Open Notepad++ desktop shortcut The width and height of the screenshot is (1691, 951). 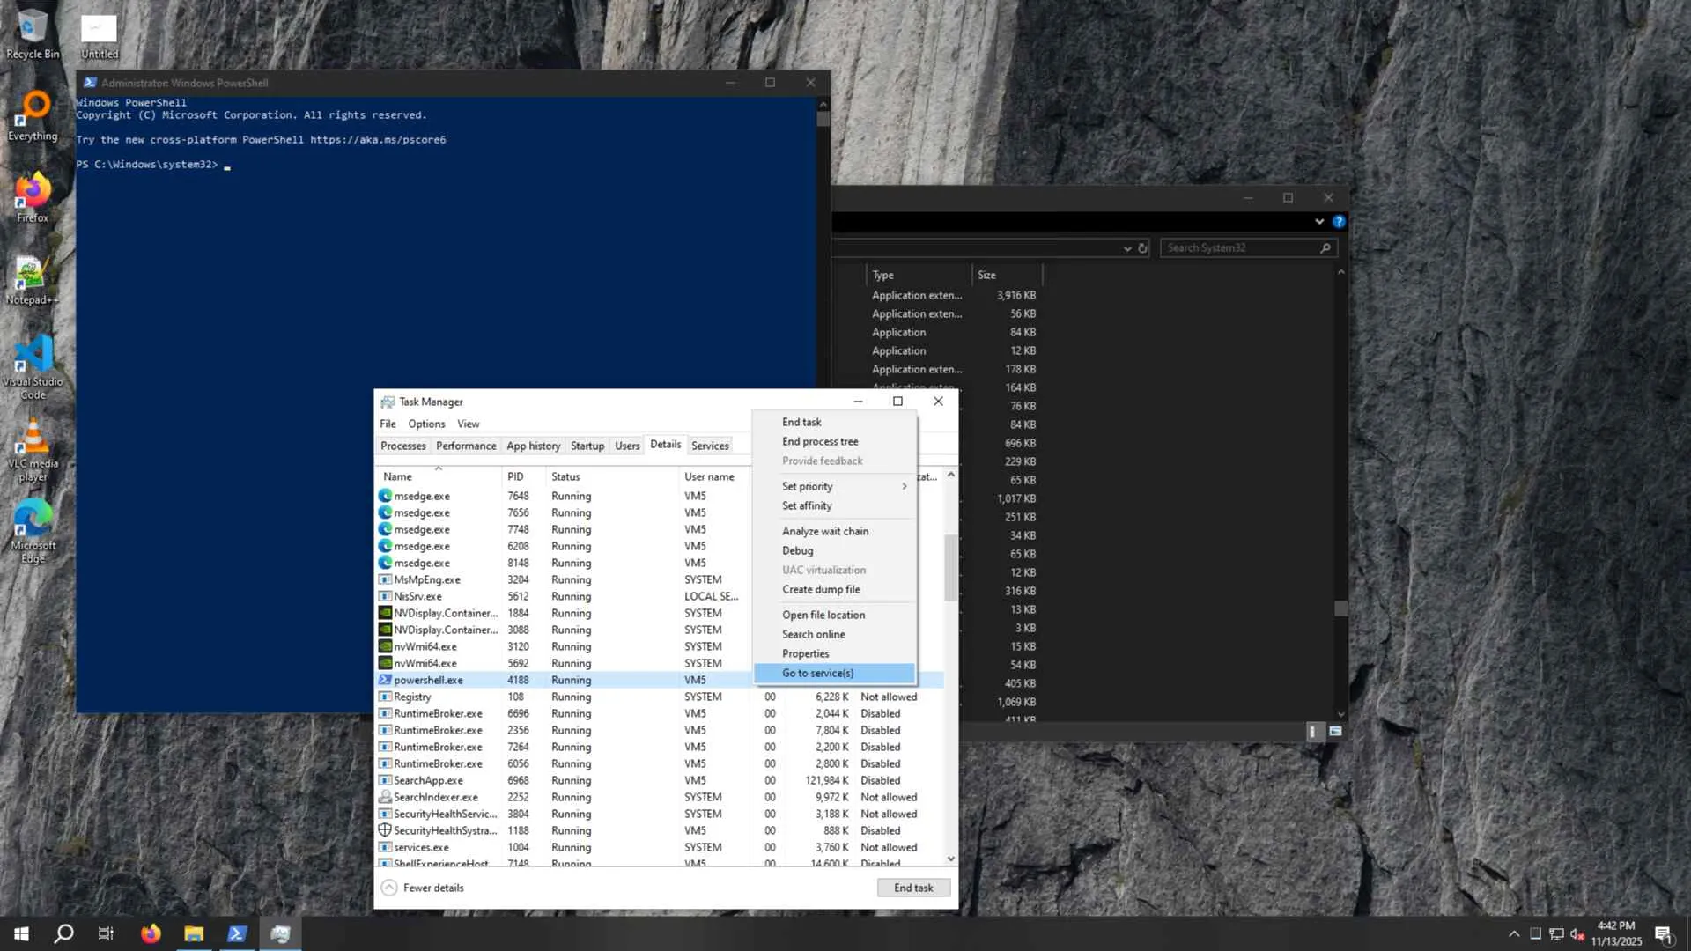(x=31, y=276)
